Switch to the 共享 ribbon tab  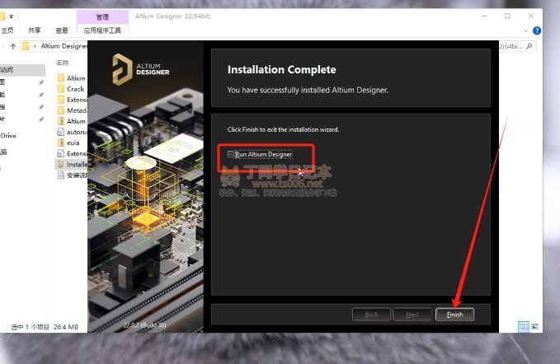(x=35, y=30)
